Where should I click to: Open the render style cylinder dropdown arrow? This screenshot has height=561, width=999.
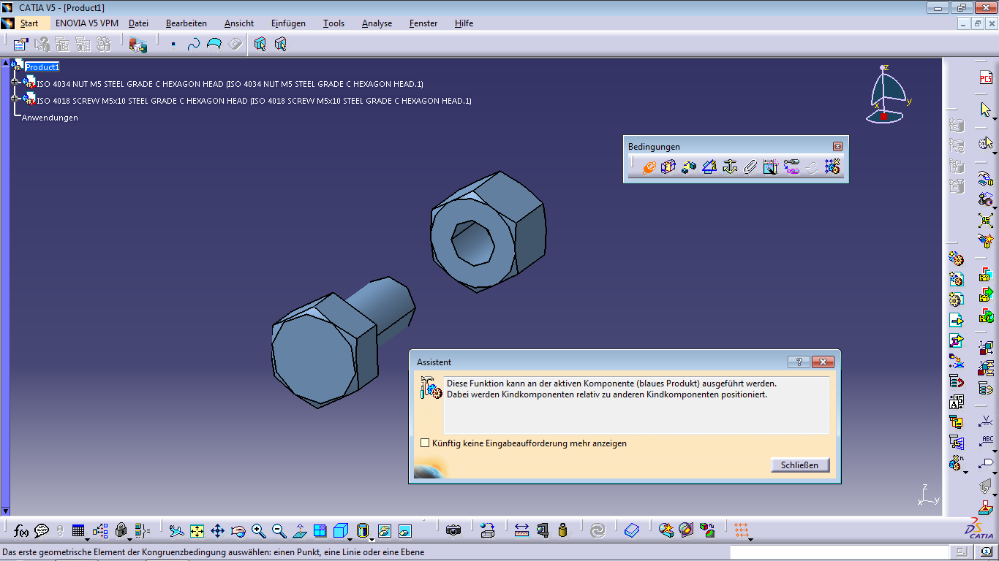click(x=372, y=540)
